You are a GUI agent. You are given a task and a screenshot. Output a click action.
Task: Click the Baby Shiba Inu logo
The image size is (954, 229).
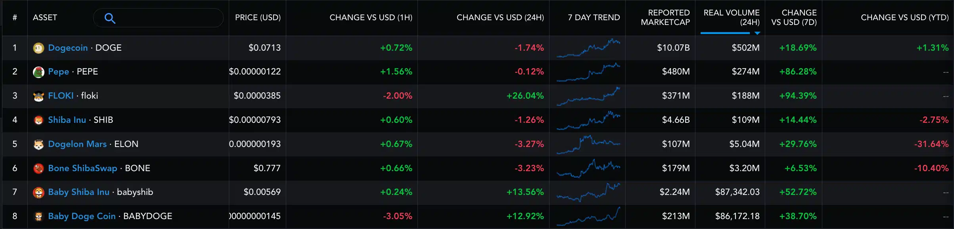pos(38,193)
